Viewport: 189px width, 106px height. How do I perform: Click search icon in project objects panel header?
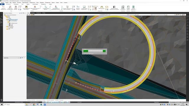[23, 13]
